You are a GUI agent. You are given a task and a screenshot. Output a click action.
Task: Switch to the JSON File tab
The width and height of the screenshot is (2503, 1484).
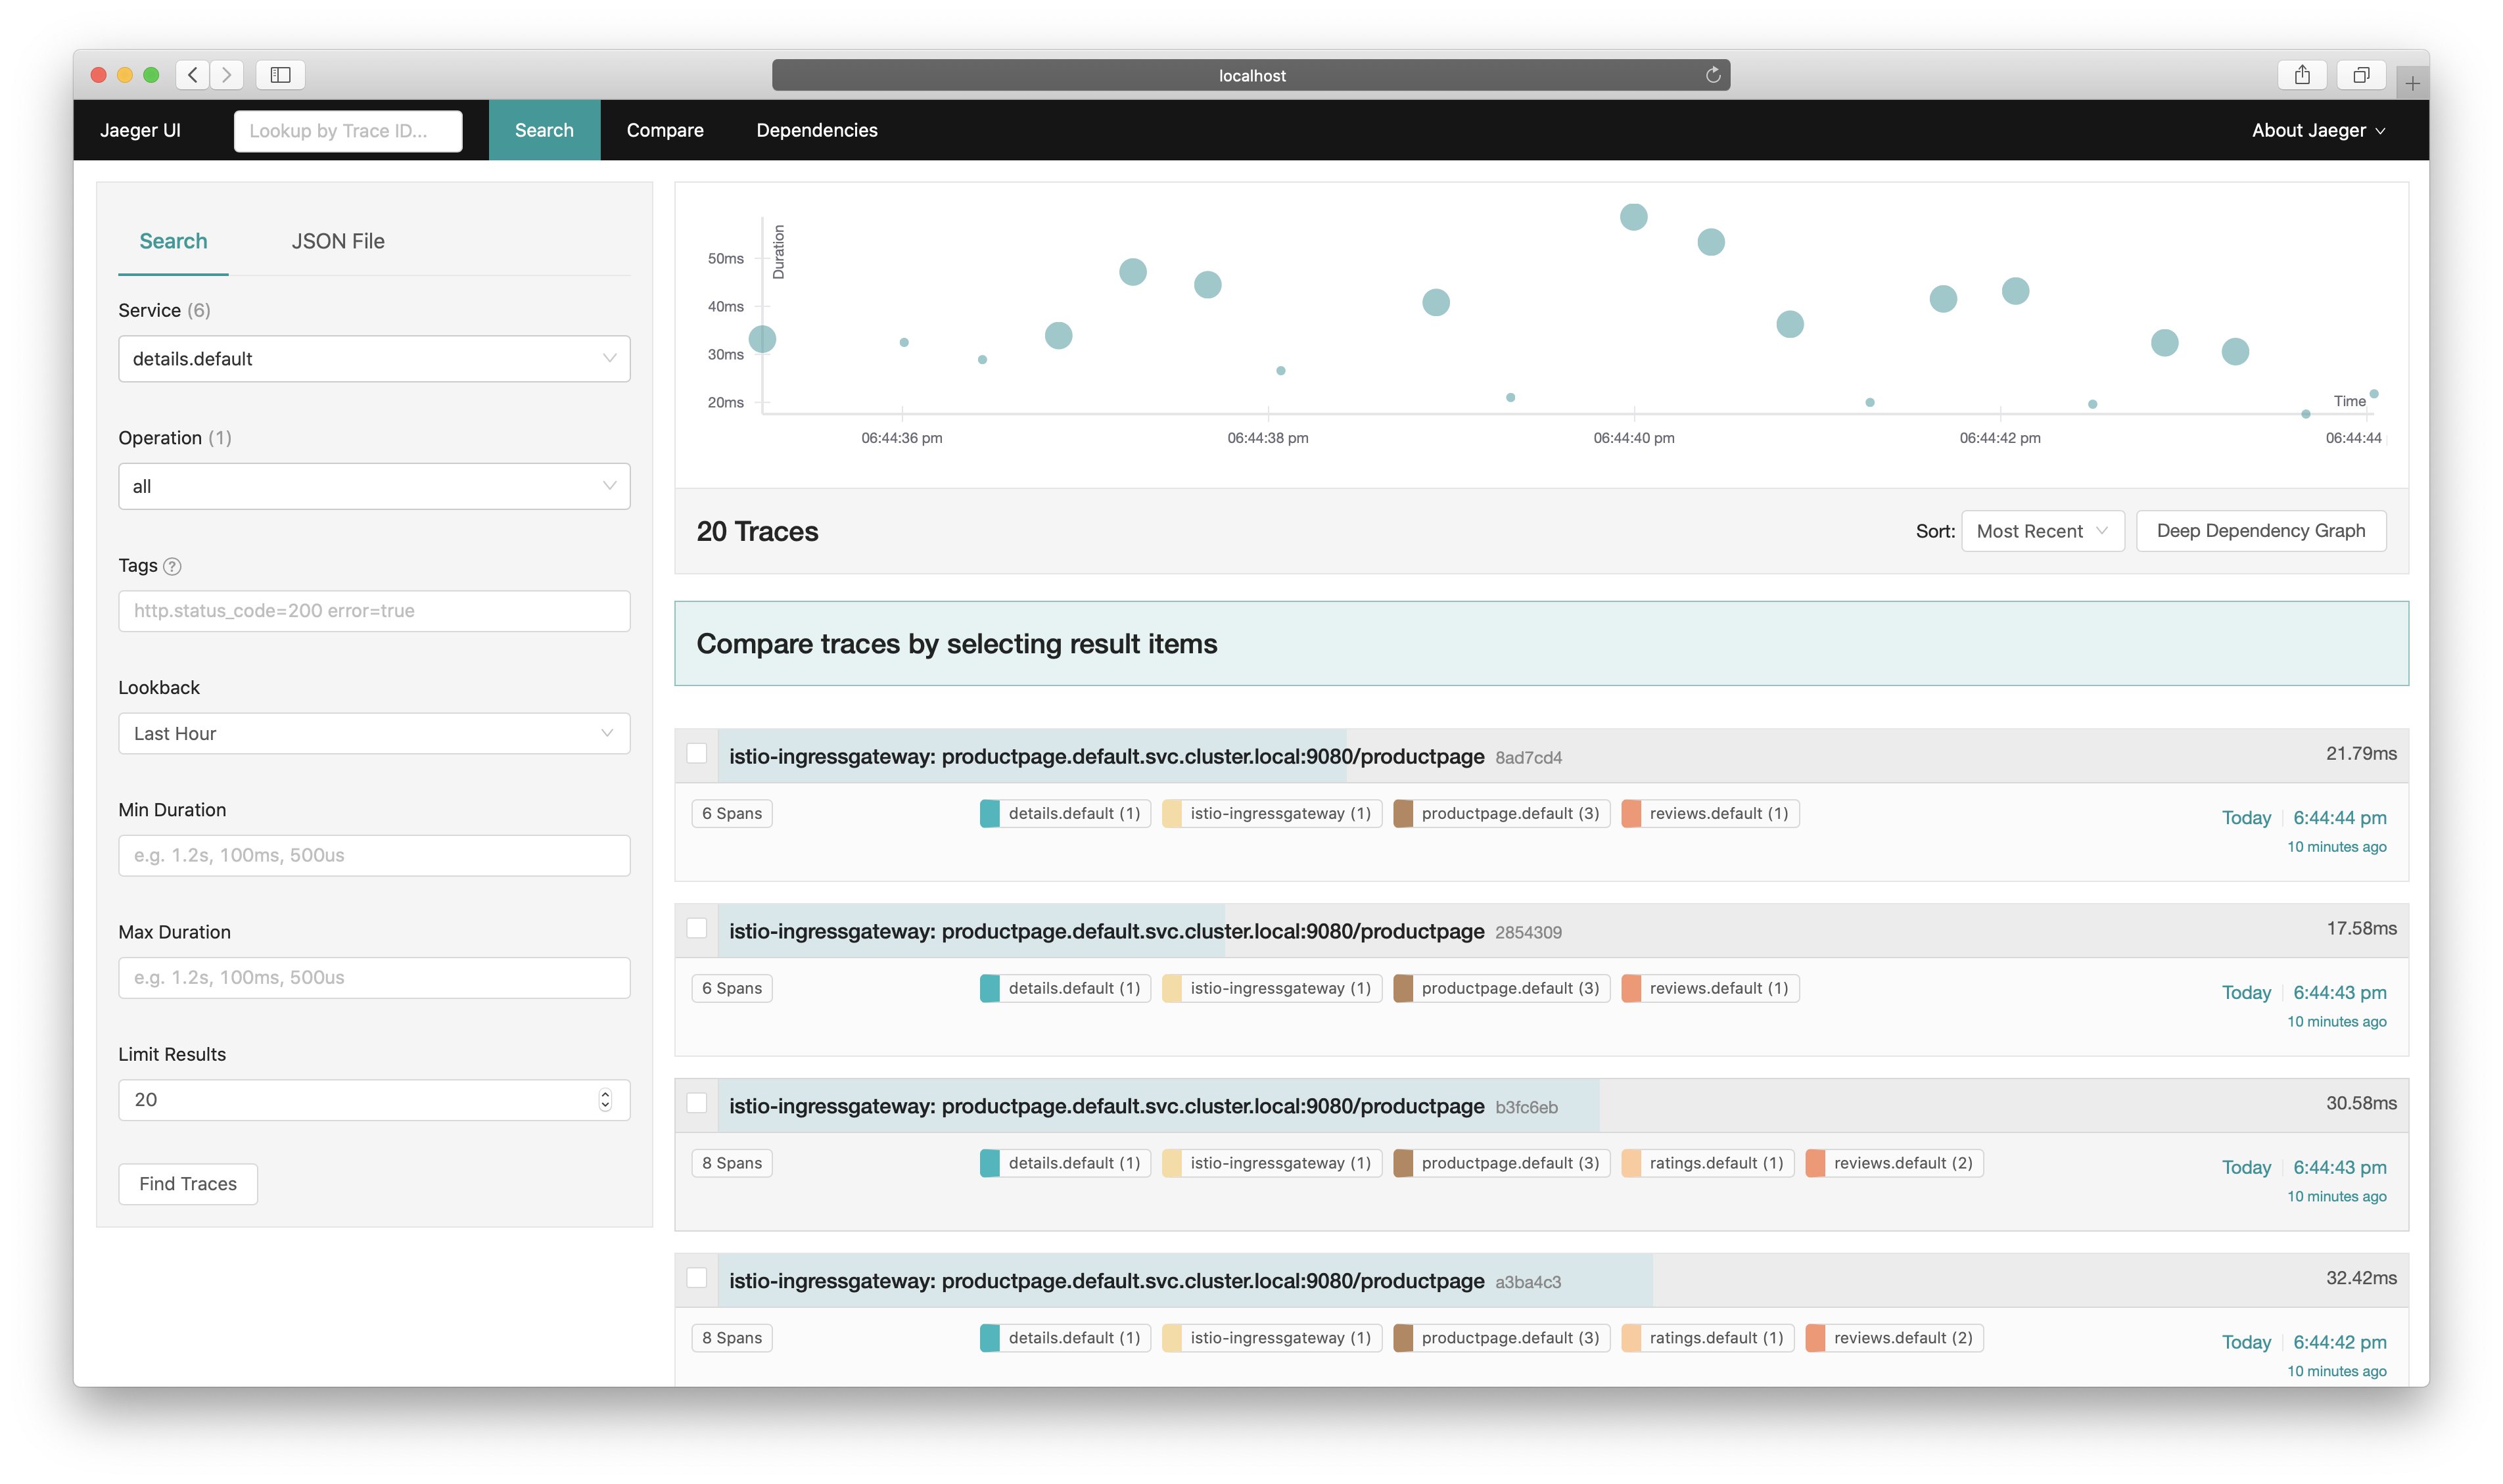pyautogui.click(x=338, y=241)
